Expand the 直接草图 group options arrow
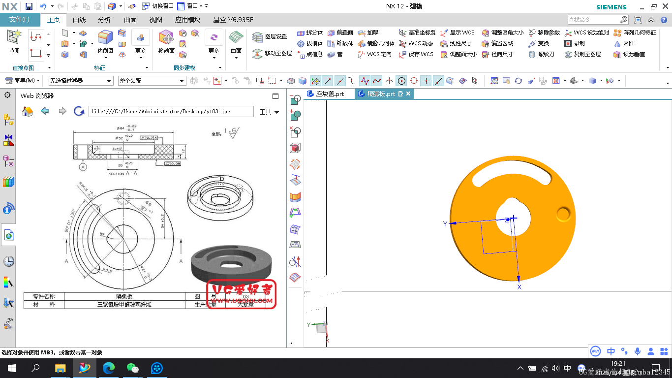The image size is (672, 378). (49, 67)
